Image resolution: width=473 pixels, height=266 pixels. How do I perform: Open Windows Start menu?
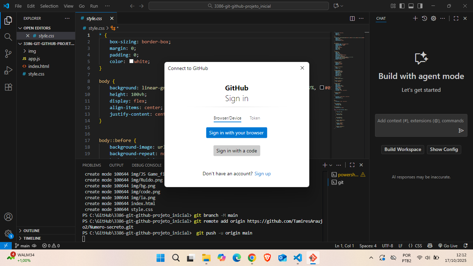tap(160, 258)
